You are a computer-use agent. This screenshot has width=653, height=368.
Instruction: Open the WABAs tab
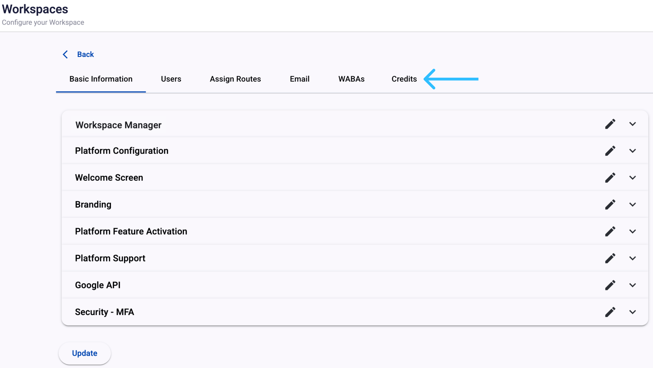(x=351, y=79)
